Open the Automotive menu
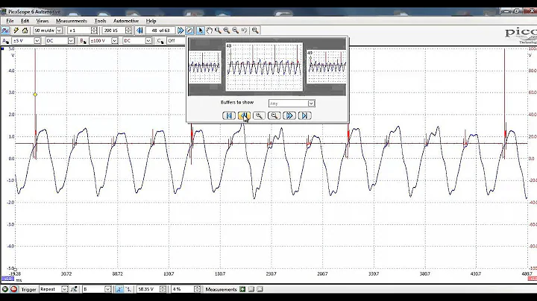This screenshot has height=301, width=537. [x=126, y=21]
